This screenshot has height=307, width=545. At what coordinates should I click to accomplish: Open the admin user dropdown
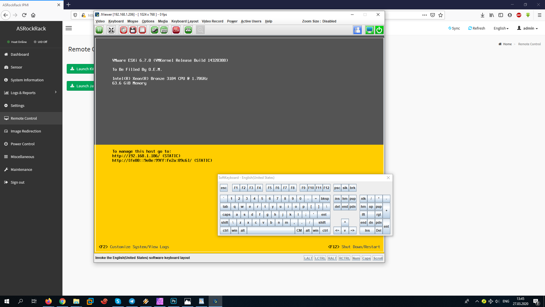[527, 28]
